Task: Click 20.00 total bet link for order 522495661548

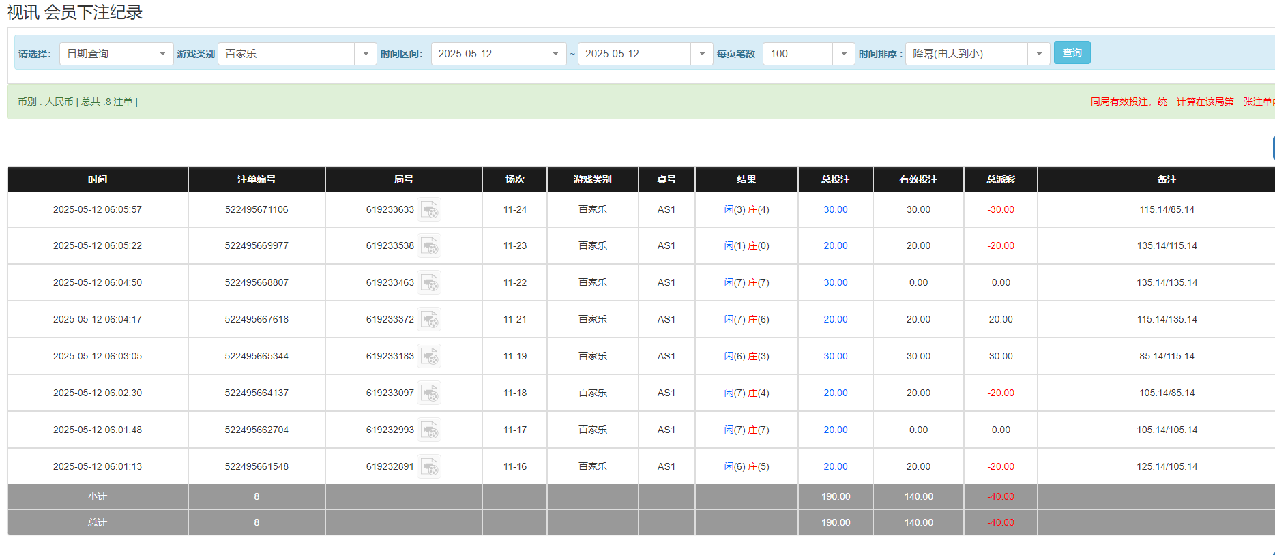Action: pos(835,467)
